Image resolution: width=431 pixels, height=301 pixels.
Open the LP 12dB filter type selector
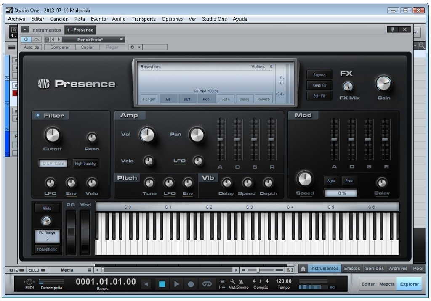click(x=53, y=164)
